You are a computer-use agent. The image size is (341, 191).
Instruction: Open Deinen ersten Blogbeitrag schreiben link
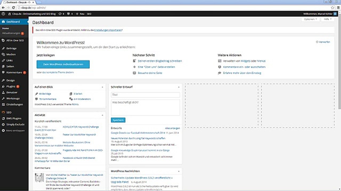(160, 61)
